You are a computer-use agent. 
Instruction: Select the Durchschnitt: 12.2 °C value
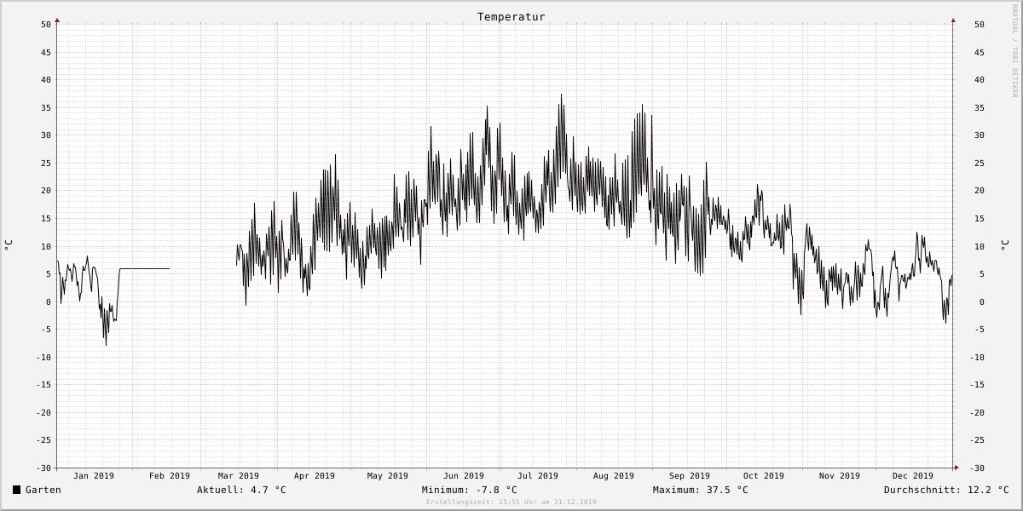coord(946,490)
